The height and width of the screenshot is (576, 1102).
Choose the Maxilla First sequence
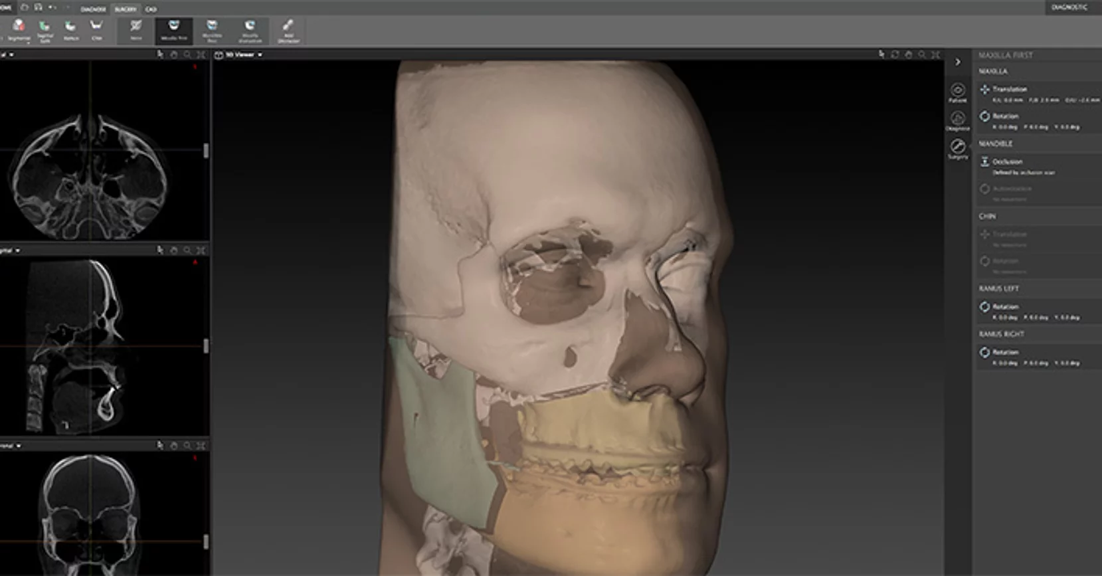click(174, 31)
